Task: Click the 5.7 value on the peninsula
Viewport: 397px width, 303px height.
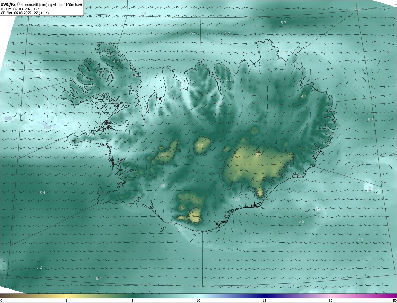Action: [75, 141]
